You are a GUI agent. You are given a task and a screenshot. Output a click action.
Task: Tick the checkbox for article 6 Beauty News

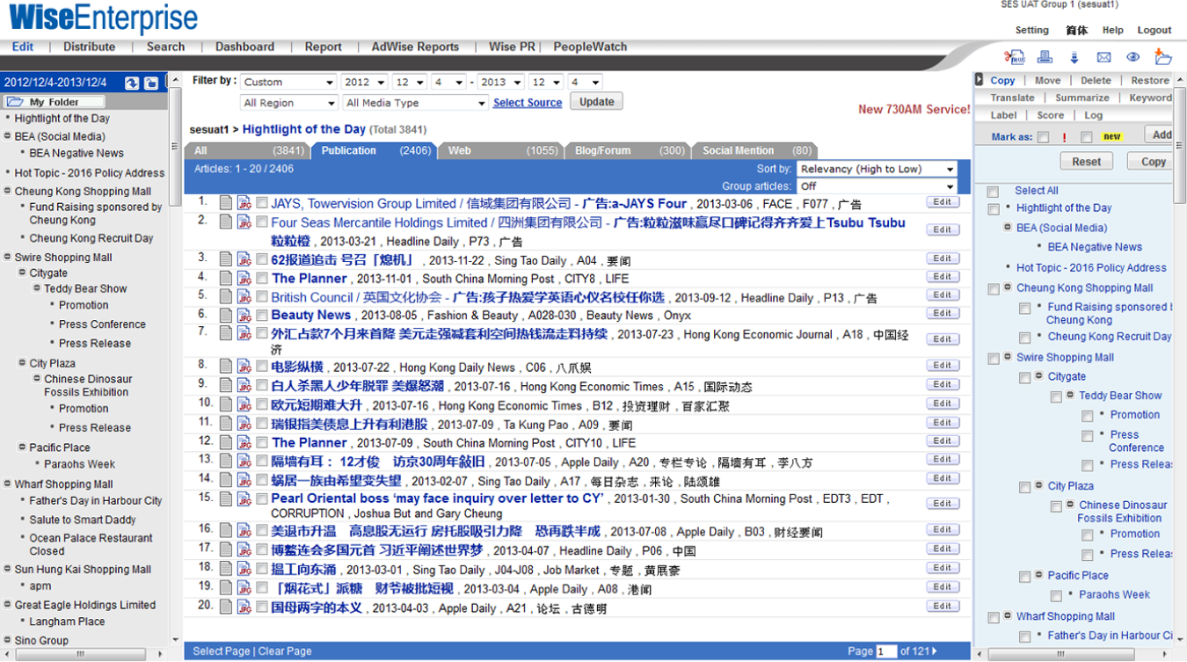[x=262, y=315]
